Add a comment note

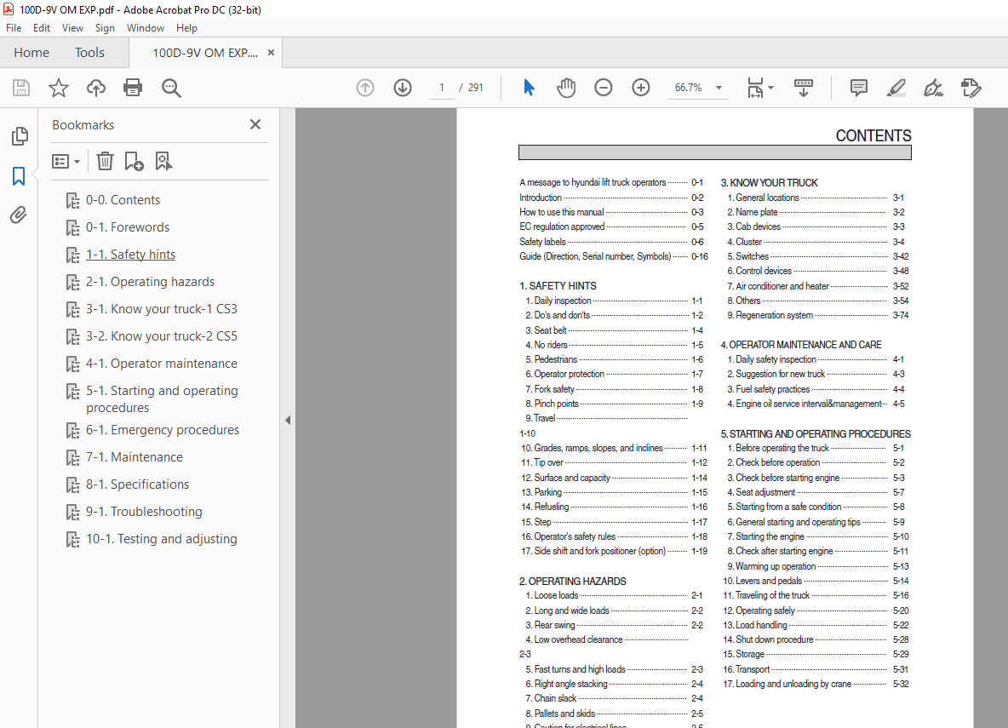click(x=858, y=88)
